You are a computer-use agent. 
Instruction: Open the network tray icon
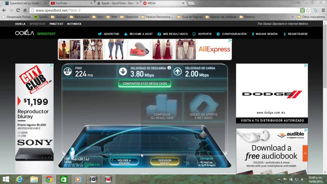coord(297,179)
